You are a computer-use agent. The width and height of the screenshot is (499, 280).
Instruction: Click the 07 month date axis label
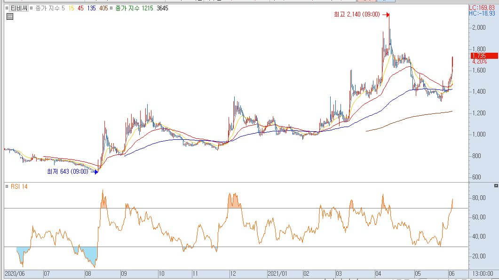[47, 273]
